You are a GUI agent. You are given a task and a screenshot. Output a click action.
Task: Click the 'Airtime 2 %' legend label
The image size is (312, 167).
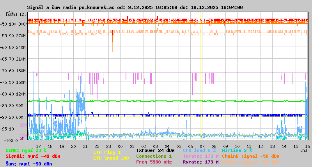[237, 150]
